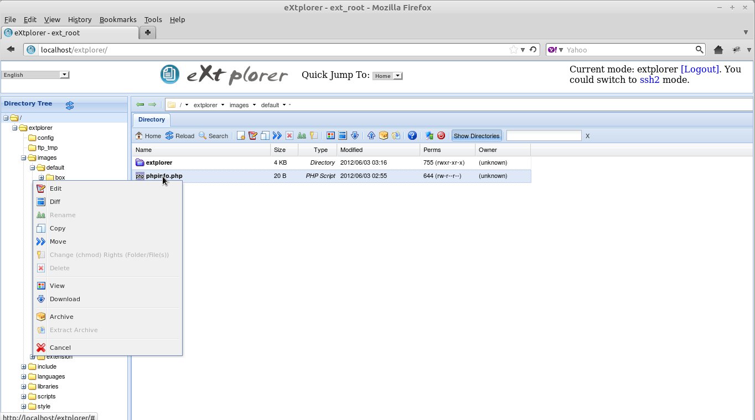Viewport: 755px width, 420px height.
Task: Open Help via the question mark icon
Action: click(412, 135)
